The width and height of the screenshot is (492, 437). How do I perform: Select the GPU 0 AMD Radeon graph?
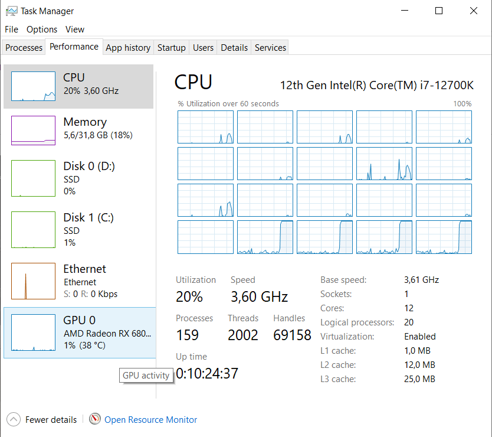pos(33,332)
